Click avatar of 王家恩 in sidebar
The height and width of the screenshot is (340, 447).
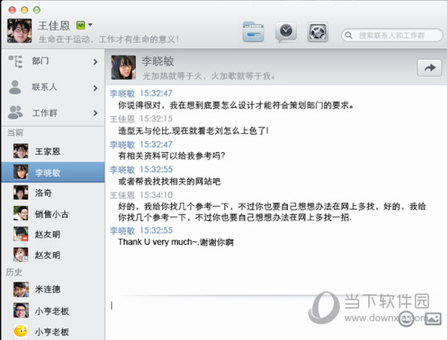[x=20, y=151]
